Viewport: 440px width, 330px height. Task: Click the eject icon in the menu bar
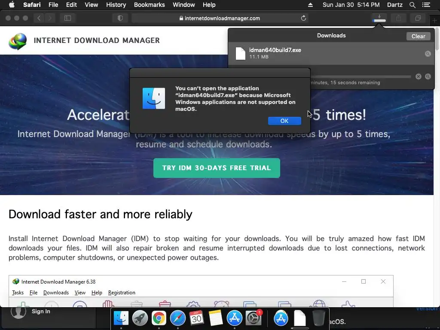click(310, 5)
